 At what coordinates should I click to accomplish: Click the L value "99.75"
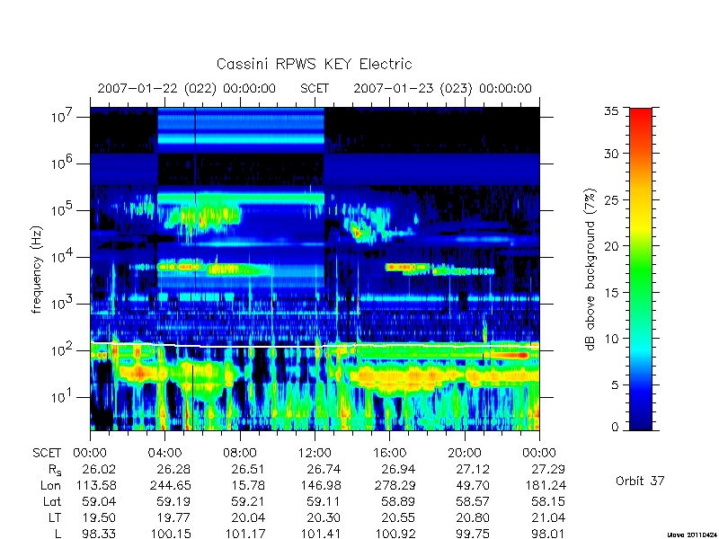tap(473, 534)
